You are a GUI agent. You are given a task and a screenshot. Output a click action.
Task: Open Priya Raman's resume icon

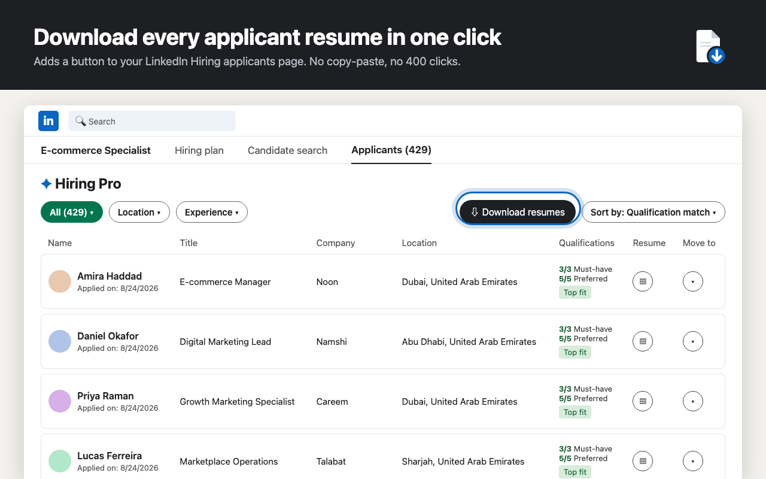pos(643,401)
